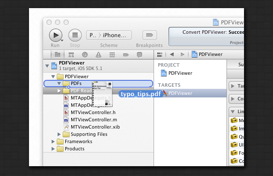Click the yellow PDFViewer group folder icon
Viewport: 273px width, 176px height.
click(60, 76)
